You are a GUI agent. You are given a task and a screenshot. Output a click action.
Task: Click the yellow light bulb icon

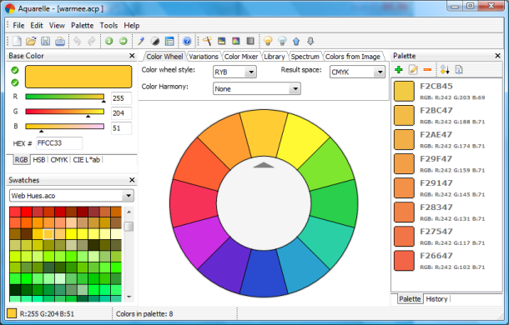268,41
